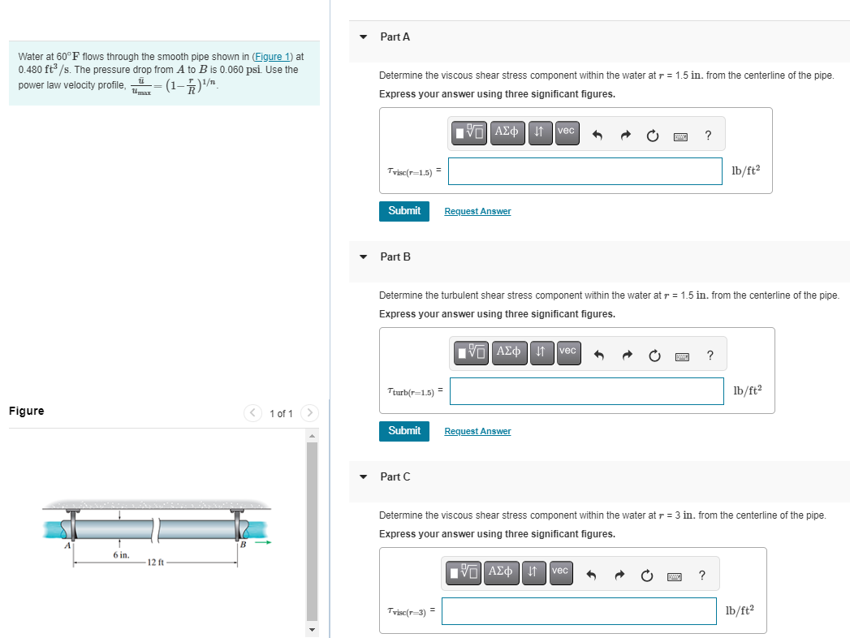Insert vec notation in Part A toolbar
The image size is (850, 638).
pyautogui.click(x=567, y=133)
